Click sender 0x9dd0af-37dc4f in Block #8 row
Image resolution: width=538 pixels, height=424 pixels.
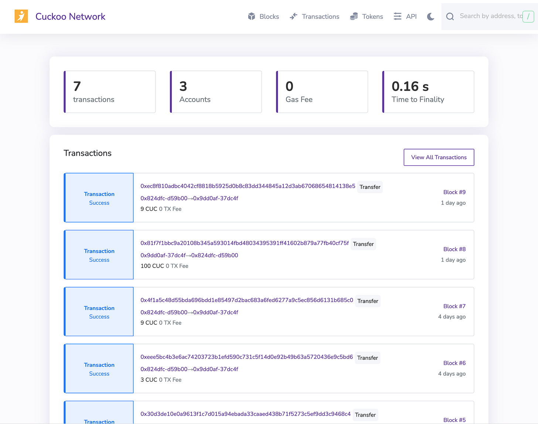click(163, 255)
